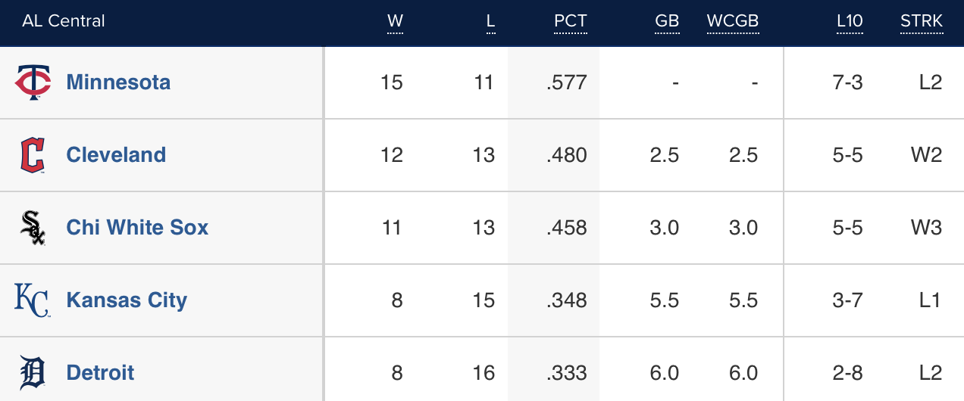Click the Cleveland Guardians logo icon

pyautogui.click(x=33, y=155)
